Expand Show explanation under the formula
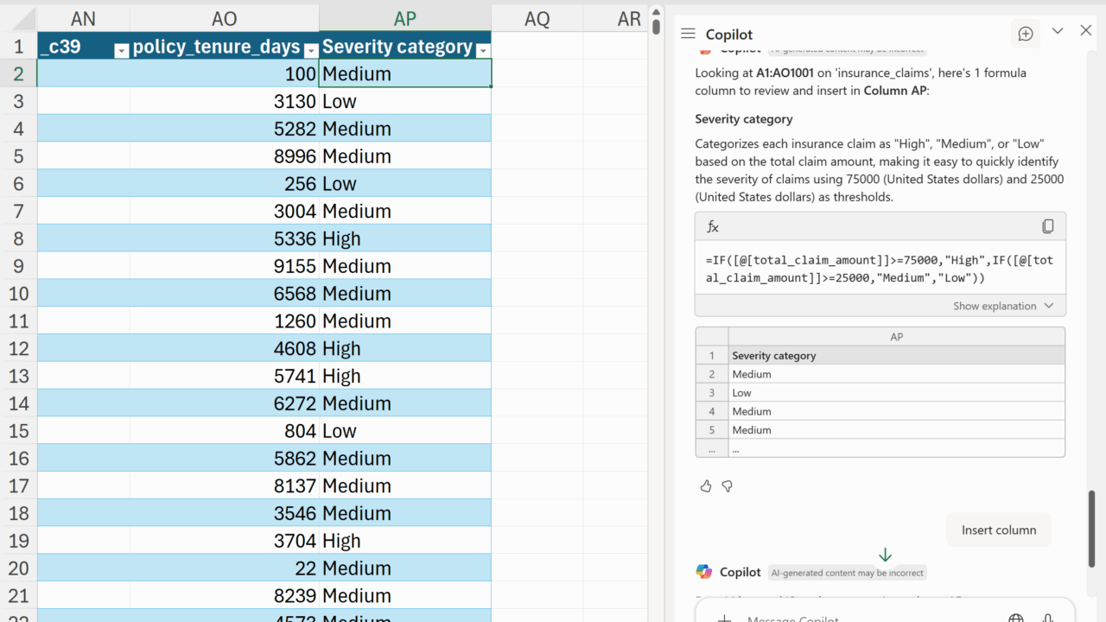This screenshot has width=1106, height=622. click(1003, 306)
